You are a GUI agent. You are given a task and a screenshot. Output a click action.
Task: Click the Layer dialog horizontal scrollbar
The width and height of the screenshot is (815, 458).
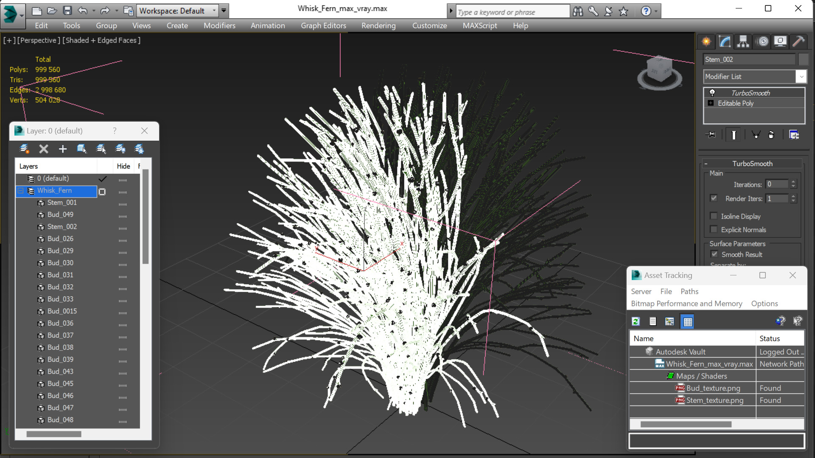pyautogui.click(x=54, y=434)
